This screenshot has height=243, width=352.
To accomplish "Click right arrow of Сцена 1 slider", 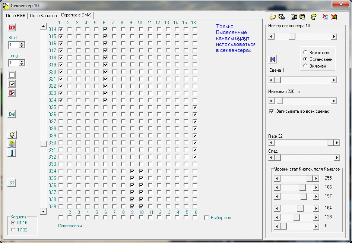I will tap(334, 80).
